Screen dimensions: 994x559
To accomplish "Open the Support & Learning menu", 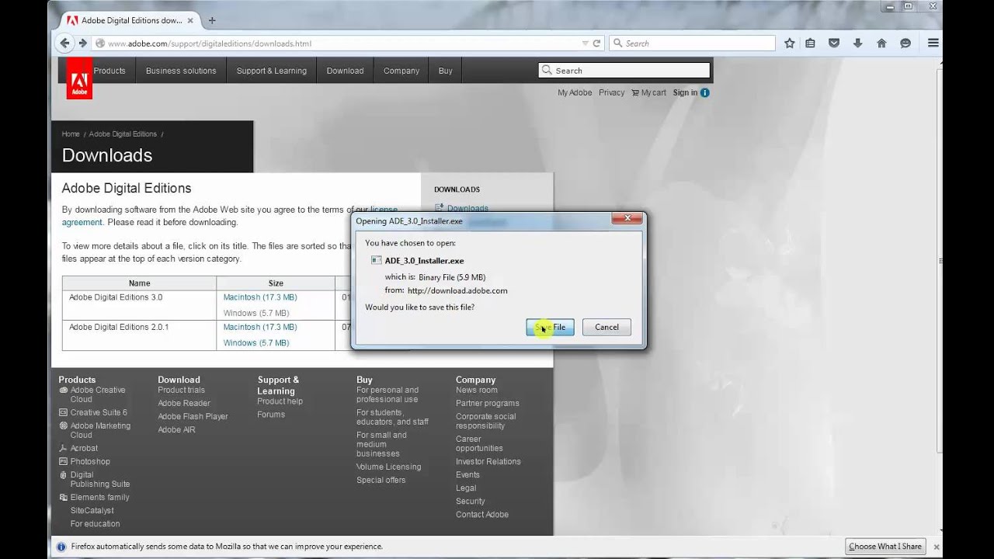I will [x=272, y=71].
